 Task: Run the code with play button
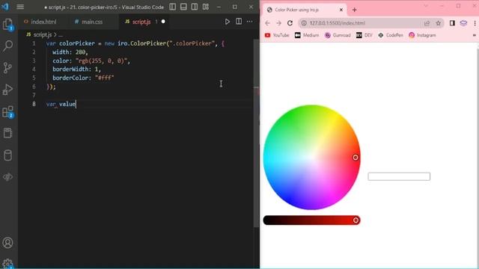pos(228,22)
